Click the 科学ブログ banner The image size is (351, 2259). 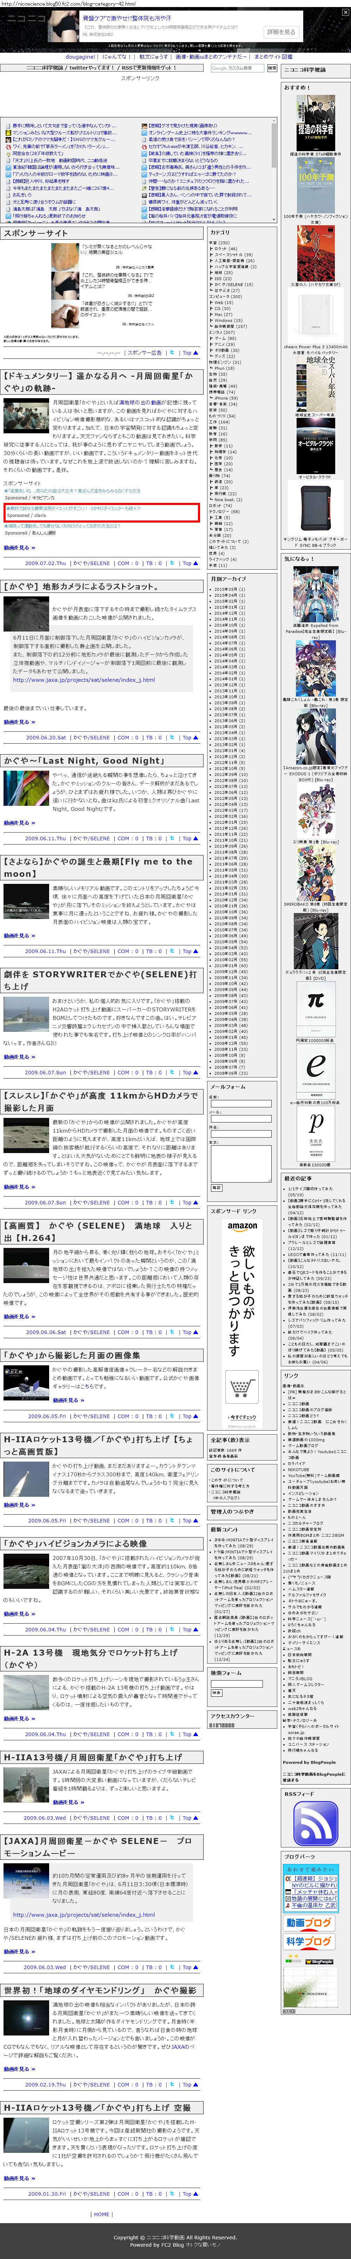coord(309,1942)
